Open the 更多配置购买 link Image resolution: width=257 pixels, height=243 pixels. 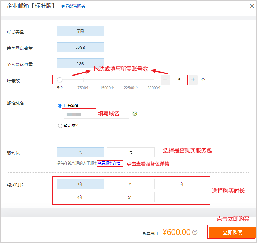pyautogui.click(x=73, y=6)
